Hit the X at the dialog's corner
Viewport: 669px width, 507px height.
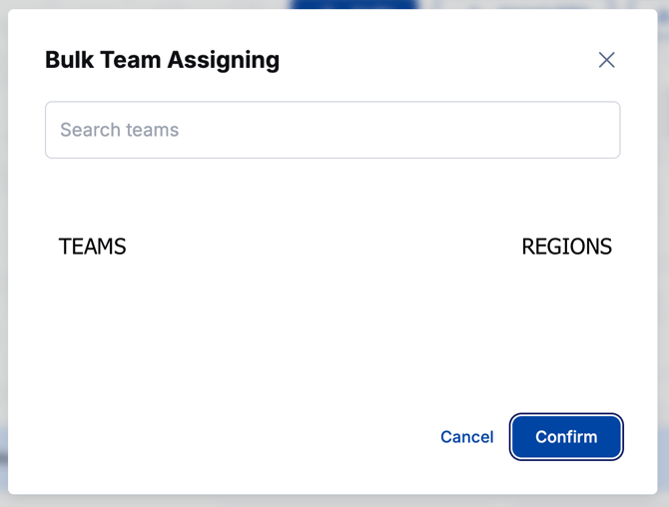(606, 60)
